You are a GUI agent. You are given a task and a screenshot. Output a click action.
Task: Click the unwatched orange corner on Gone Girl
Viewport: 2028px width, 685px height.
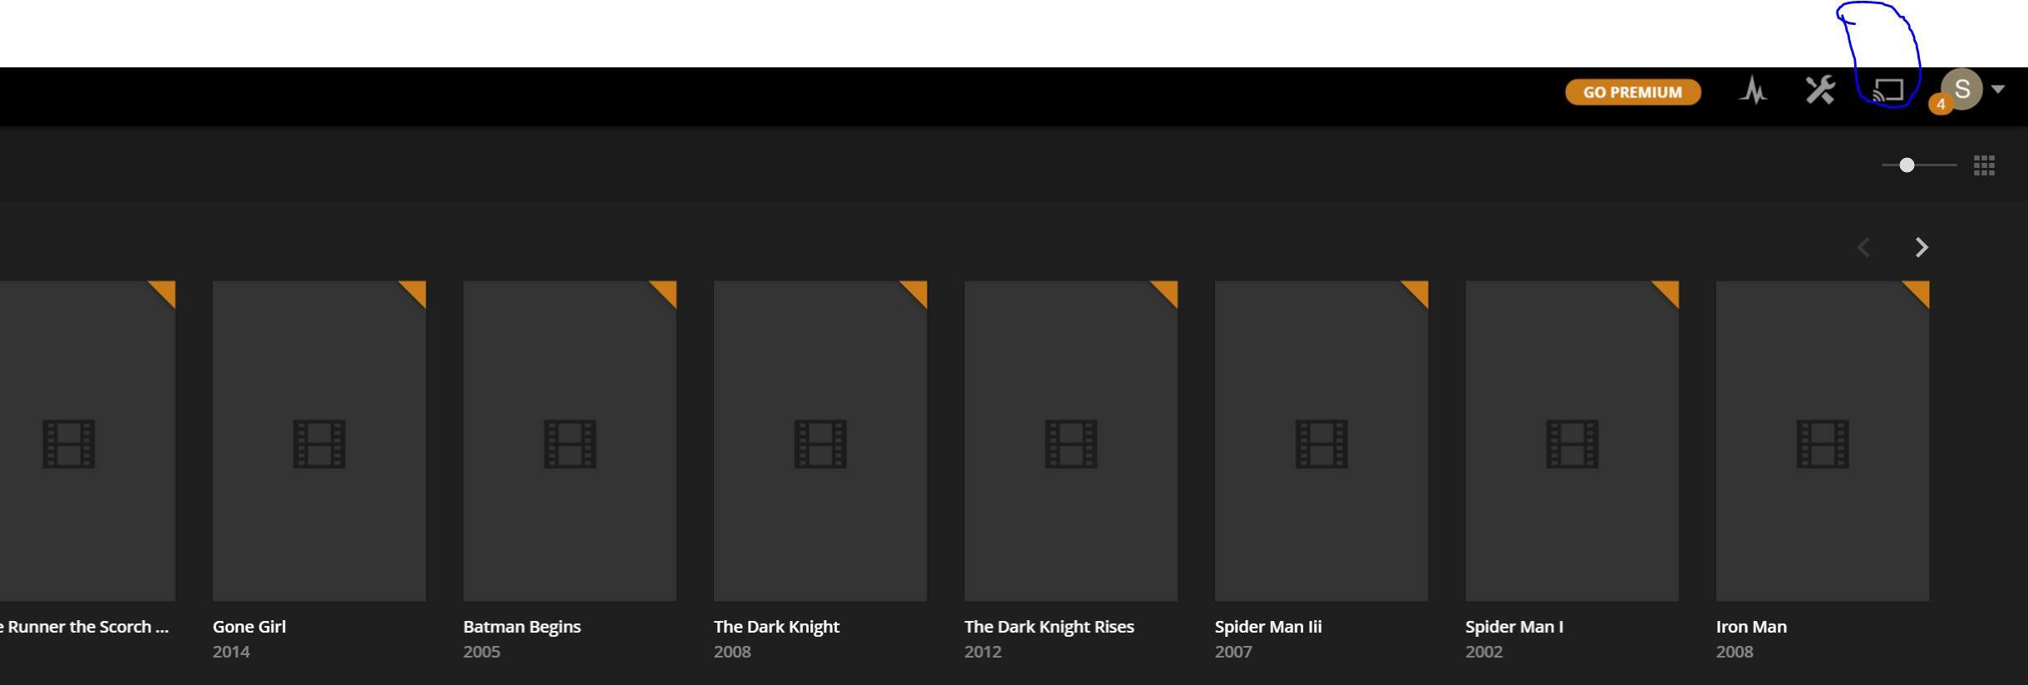pyautogui.click(x=416, y=290)
